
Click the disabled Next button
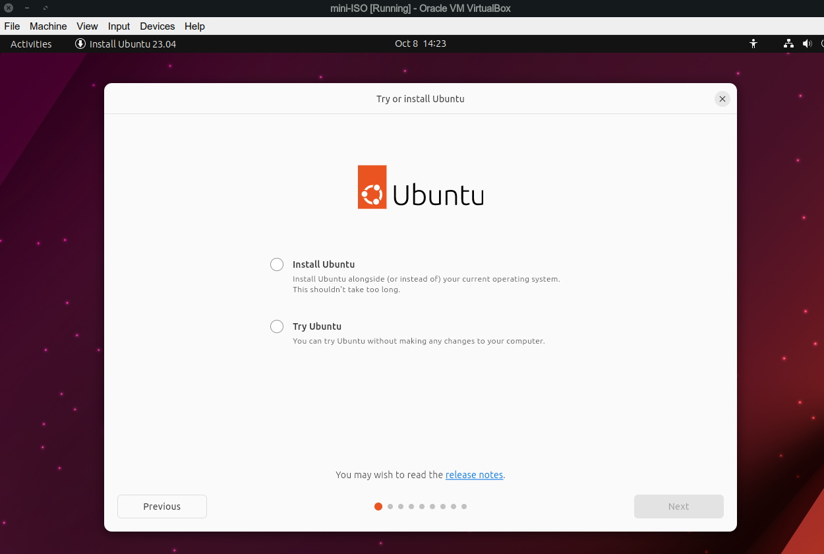(x=678, y=506)
